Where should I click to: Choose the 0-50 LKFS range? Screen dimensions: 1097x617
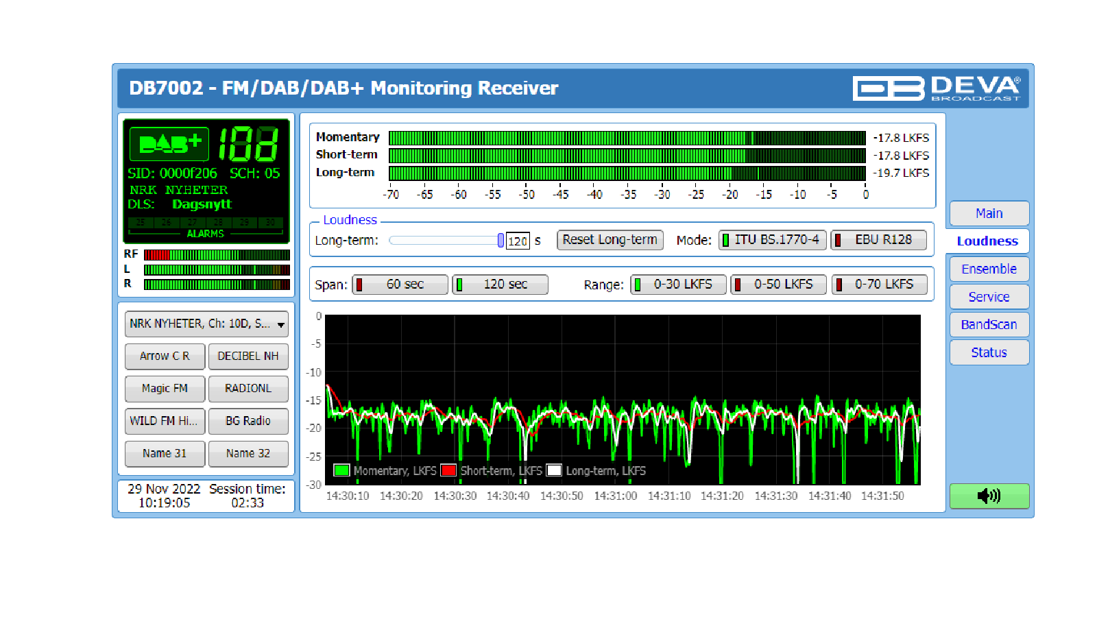pyautogui.click(x=779, y=285)
